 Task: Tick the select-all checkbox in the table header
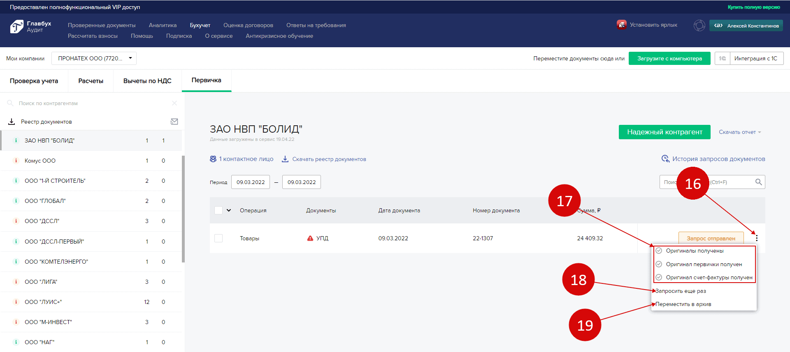[218, 210]
